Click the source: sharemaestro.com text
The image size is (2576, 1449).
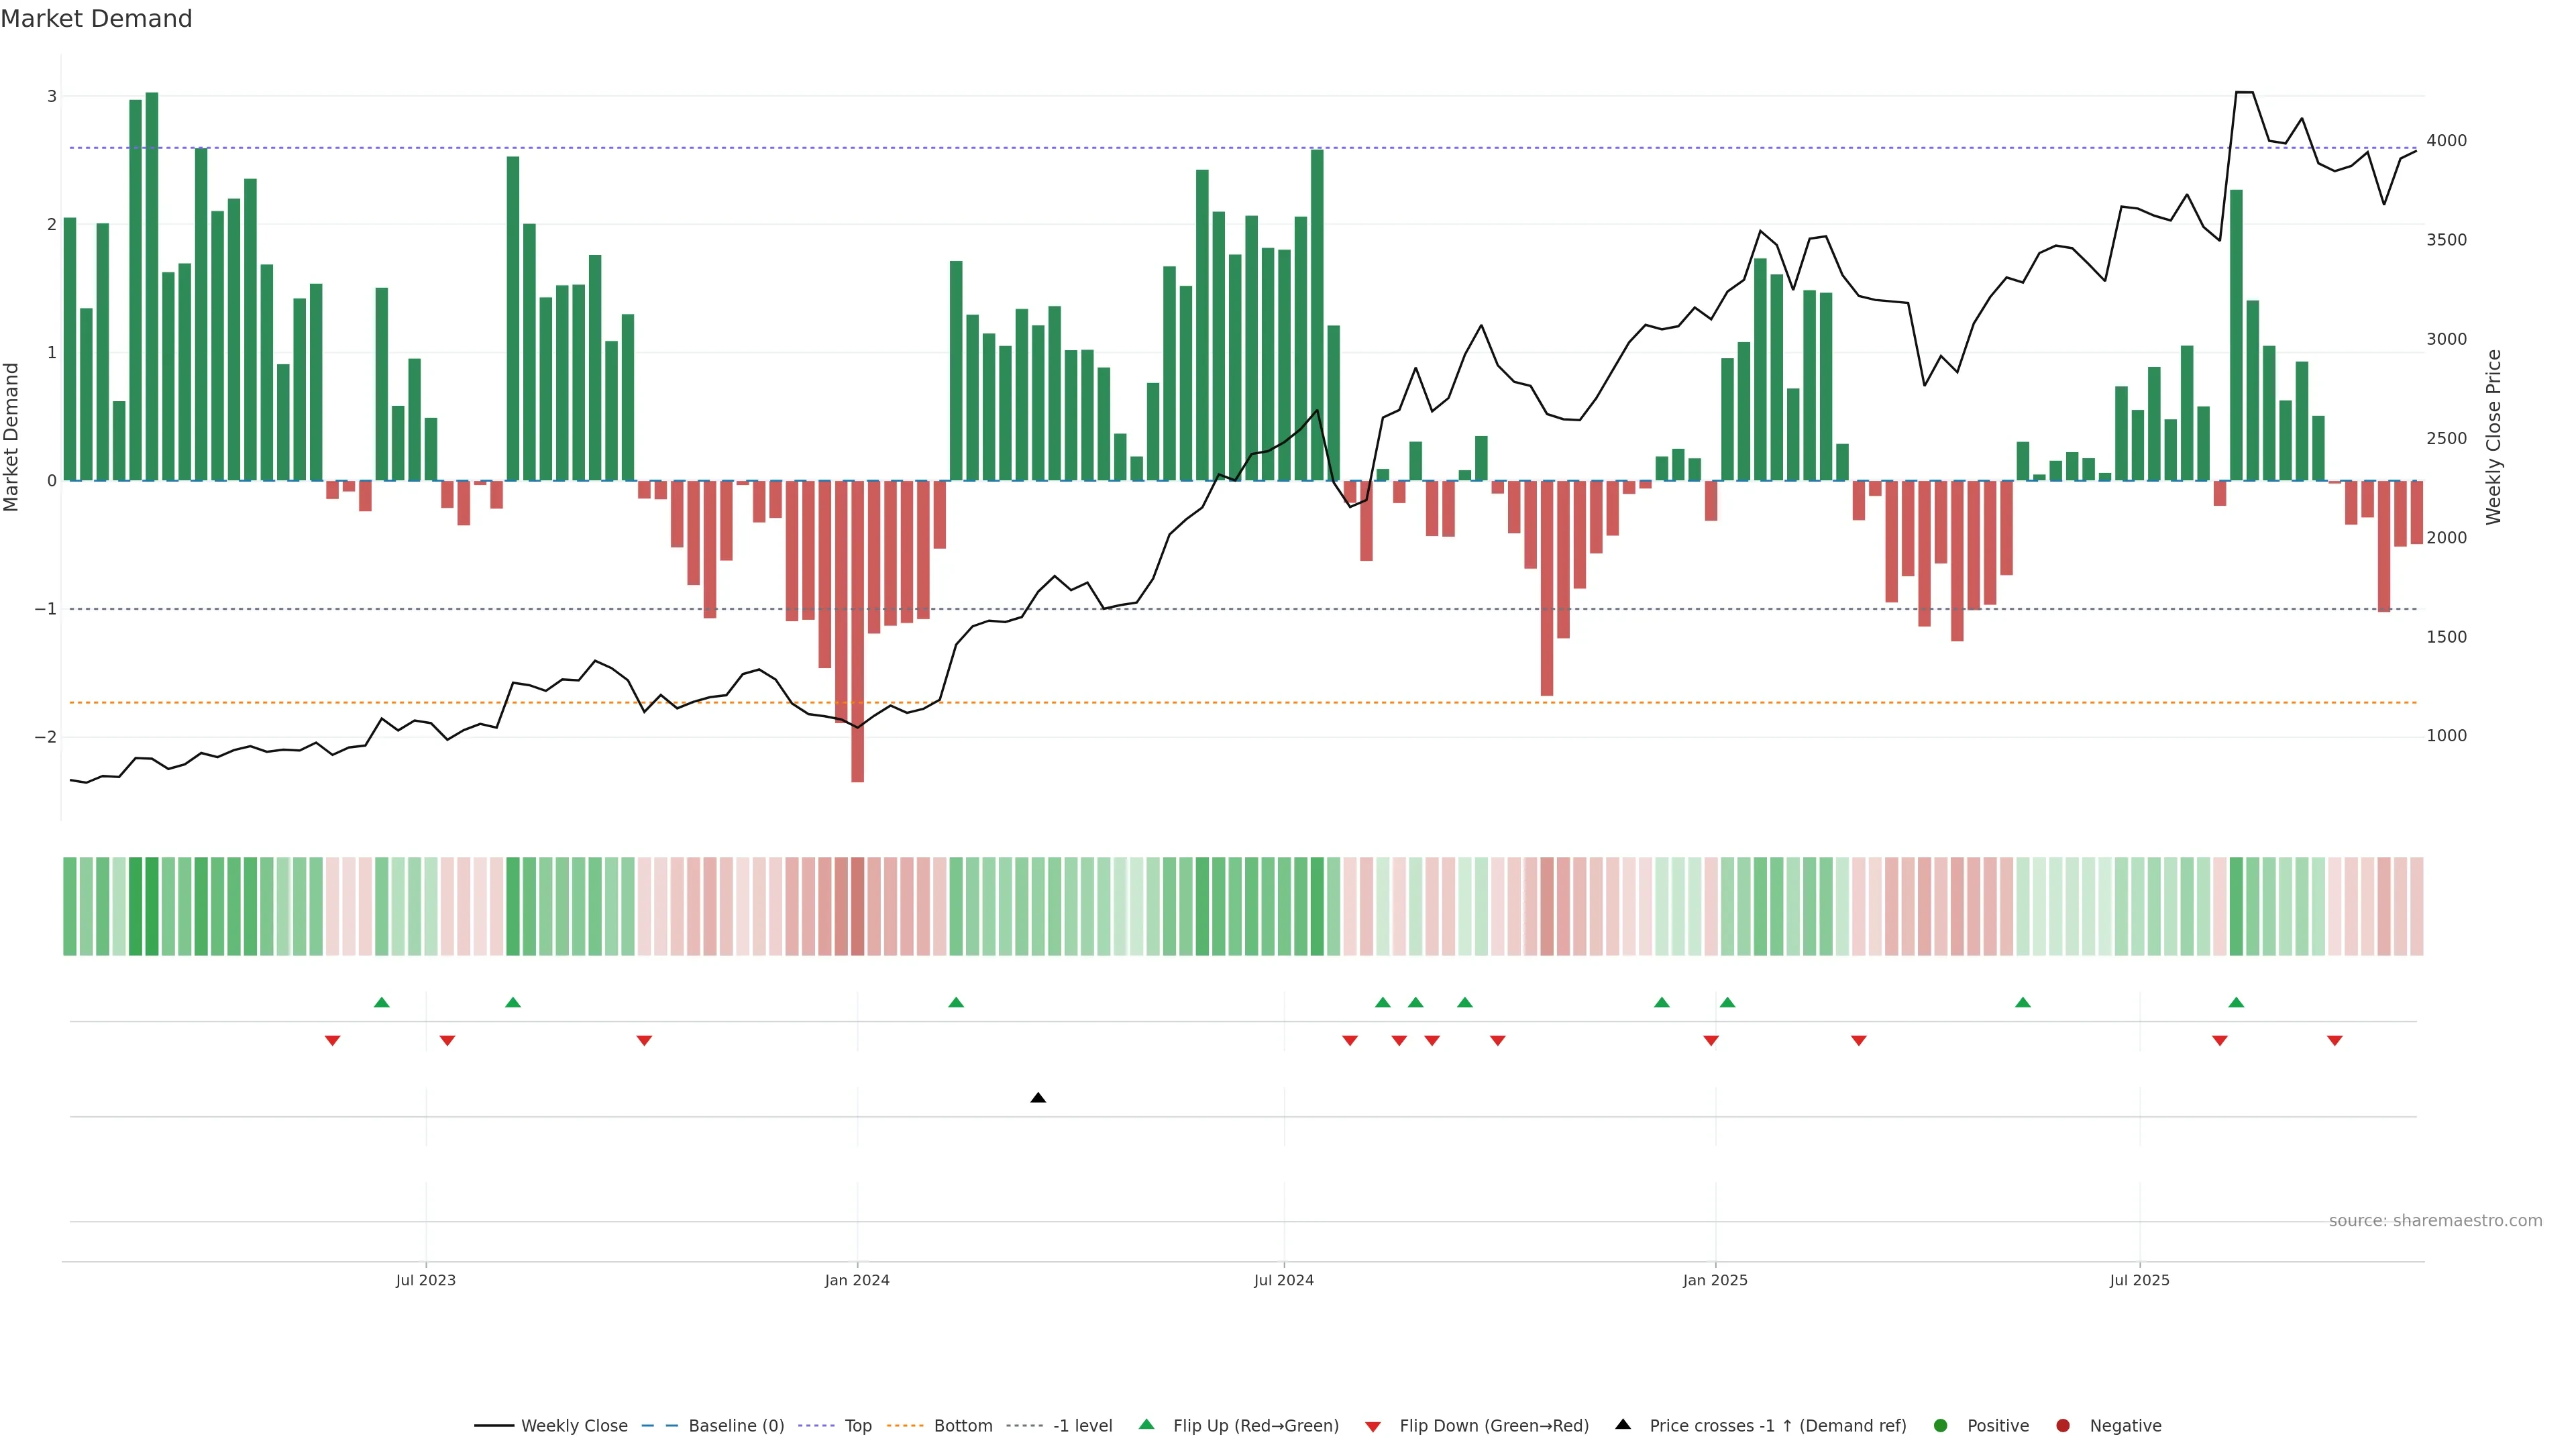(2435, 1221)
